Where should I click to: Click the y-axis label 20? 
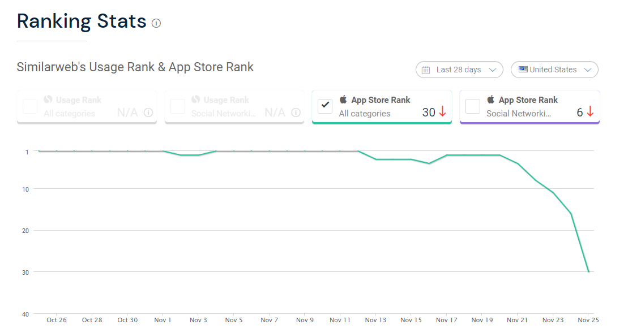pyautogui.click(x=25, y=231)
